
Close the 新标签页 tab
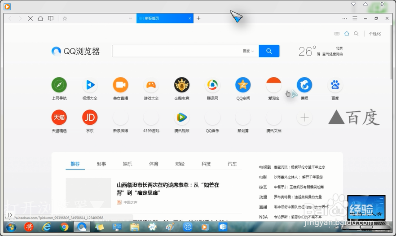click(x=189, y=18)
